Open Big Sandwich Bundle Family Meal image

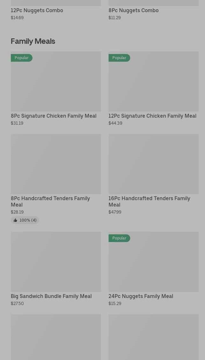56,262
